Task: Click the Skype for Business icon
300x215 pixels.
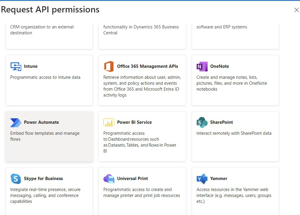Action: (16, 179)
